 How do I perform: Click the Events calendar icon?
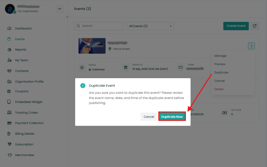(9, 39)
